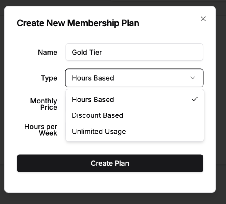Screen dimensions: 226x204
Task: Click the checkmark beside Hours Based
Action: click(x=194, y=99)
